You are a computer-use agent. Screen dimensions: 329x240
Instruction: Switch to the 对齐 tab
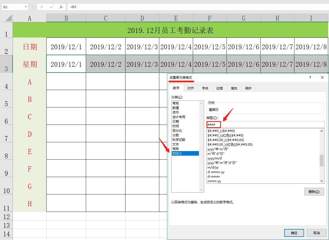coord(190,88)
